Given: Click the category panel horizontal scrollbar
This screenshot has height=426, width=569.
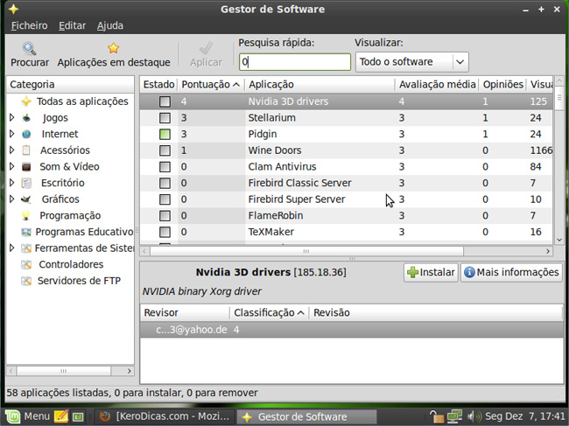Looking at the screenshot, I should click(x=64, y=371).
